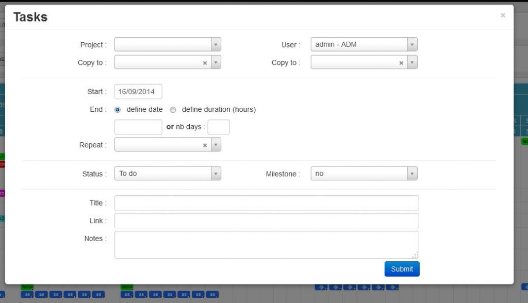Open the User dropdown showing admin - ADM

coord(412,44)
